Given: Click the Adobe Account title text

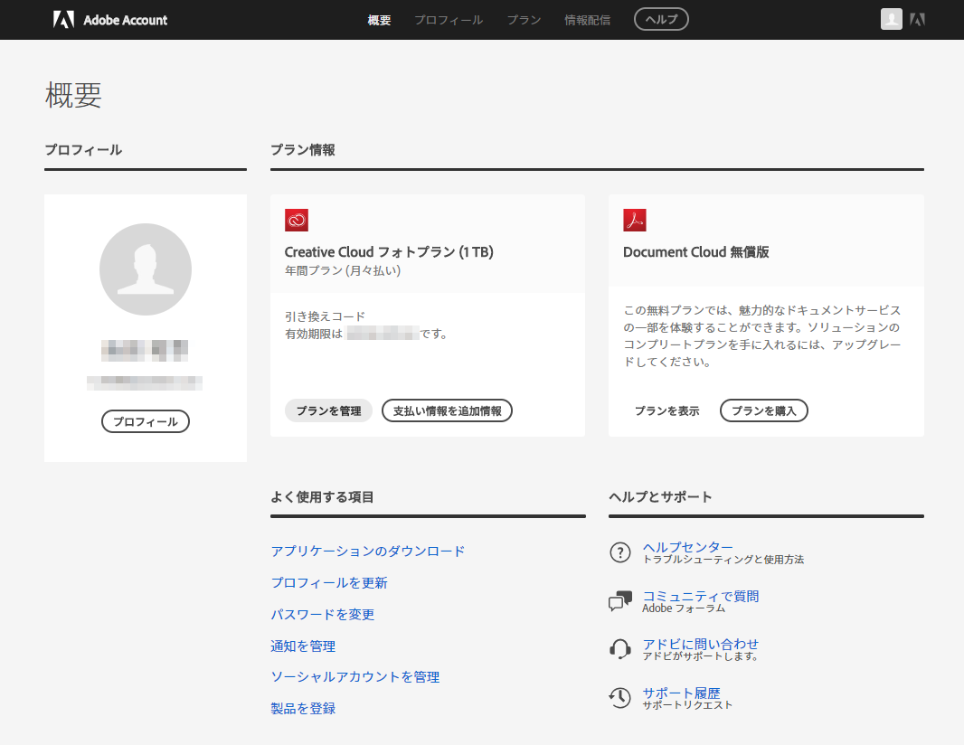Looking at the screenshot, I should 126,20.
